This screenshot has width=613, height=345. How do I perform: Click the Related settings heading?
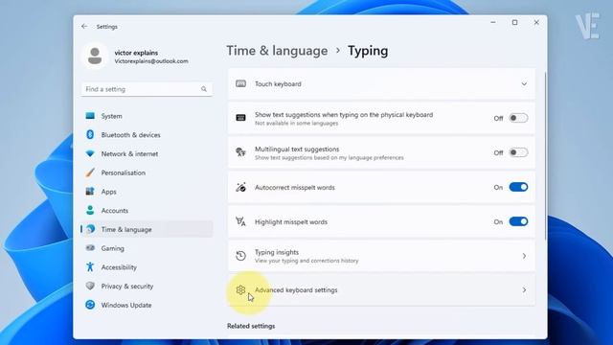(251, 326)
